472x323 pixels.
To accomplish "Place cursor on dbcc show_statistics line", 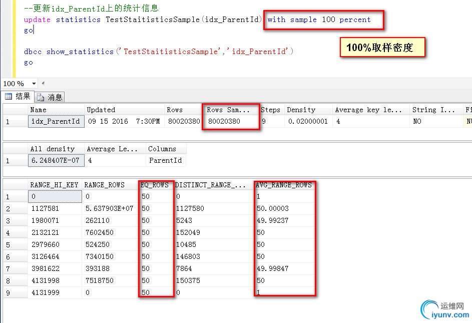I will (x=159, y=52).
